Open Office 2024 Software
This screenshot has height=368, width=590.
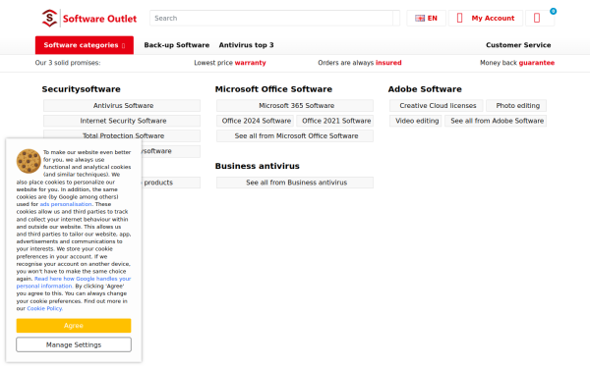(256, 121)
